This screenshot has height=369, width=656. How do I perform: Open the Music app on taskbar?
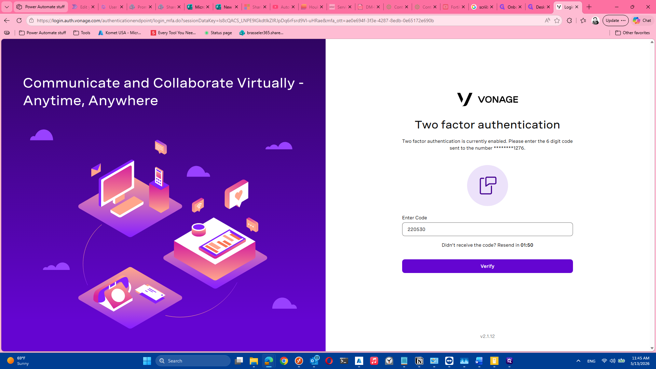[374, 361]
